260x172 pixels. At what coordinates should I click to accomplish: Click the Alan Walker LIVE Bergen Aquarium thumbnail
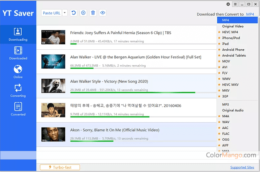pos(53,61)
